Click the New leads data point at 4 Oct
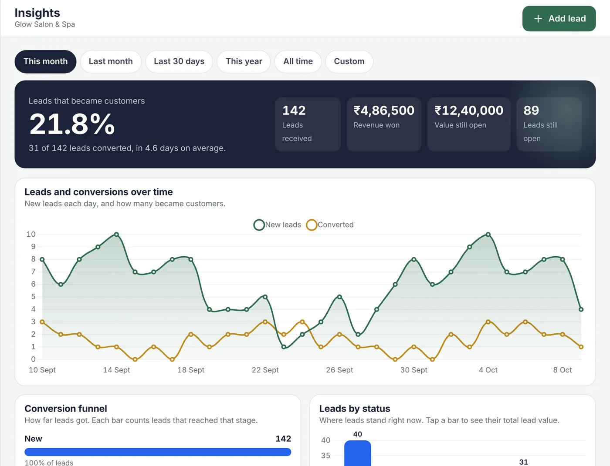 point(488,235)
